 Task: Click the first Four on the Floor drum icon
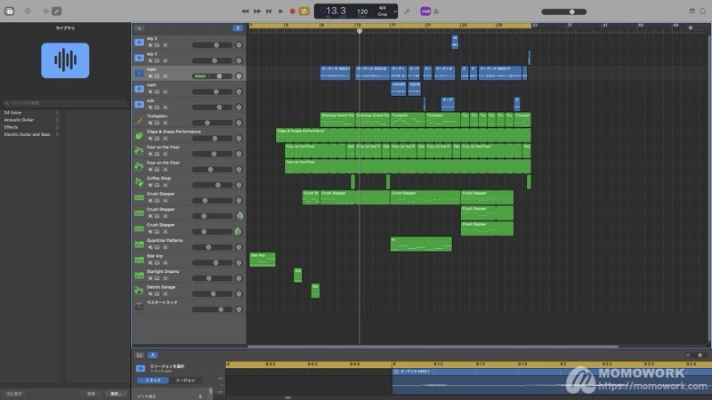click(x=140, y=151)
